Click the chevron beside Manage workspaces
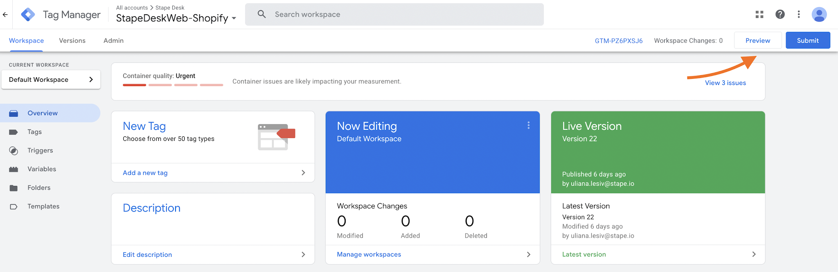Image resolution: width=838 pixels, height=272 pixels. click(529, 254)
